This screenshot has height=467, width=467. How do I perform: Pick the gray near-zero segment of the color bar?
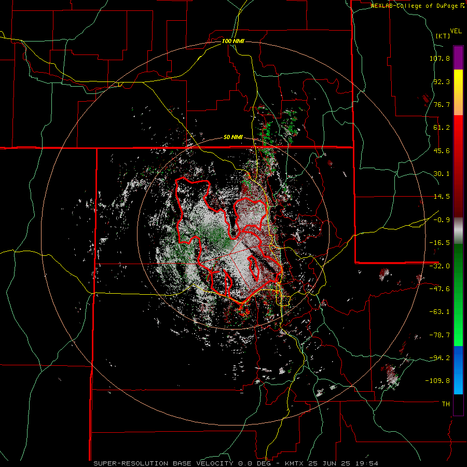458,231
